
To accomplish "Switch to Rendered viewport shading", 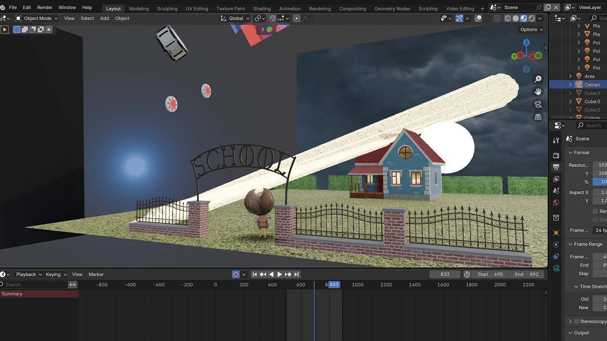I will pyautogui.click(x=532, y=18).
